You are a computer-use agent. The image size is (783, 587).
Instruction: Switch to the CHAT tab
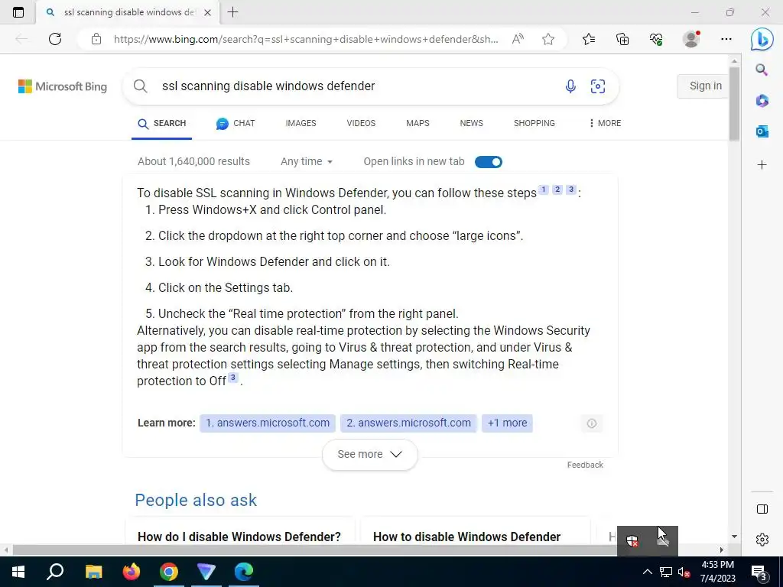(x=236, y=123)
